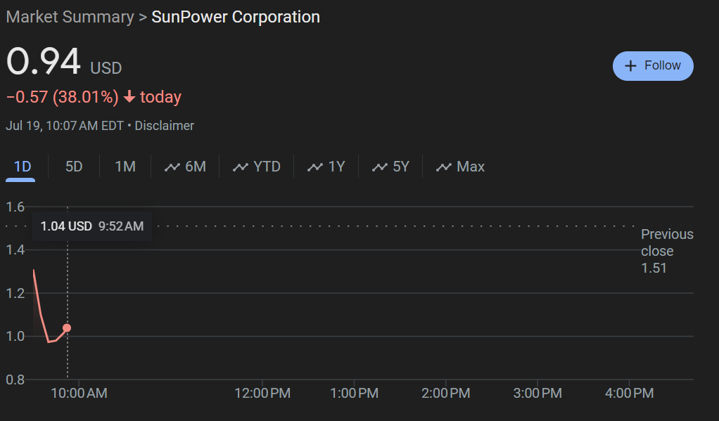Switch to the 5D time range tab

tap(74, 167)
